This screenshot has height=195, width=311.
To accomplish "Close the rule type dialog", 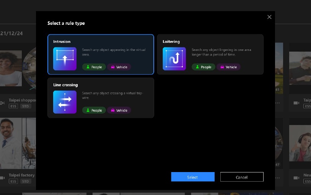I will 269,17.
